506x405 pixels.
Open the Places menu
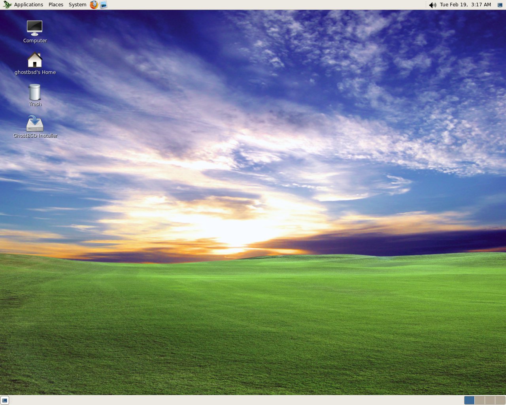tap(56, 5)
